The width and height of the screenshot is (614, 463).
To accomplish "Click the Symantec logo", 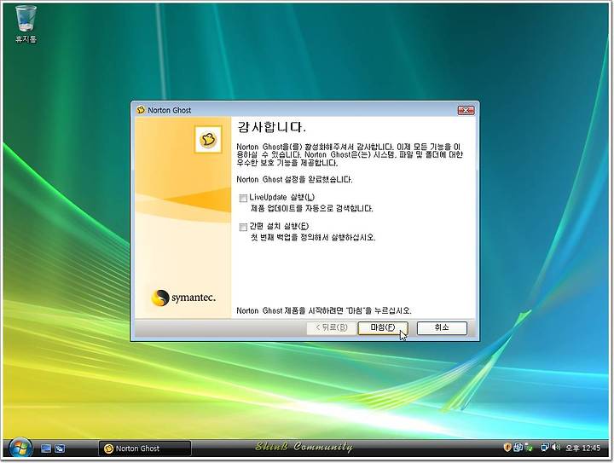I will tap(182, 298).
